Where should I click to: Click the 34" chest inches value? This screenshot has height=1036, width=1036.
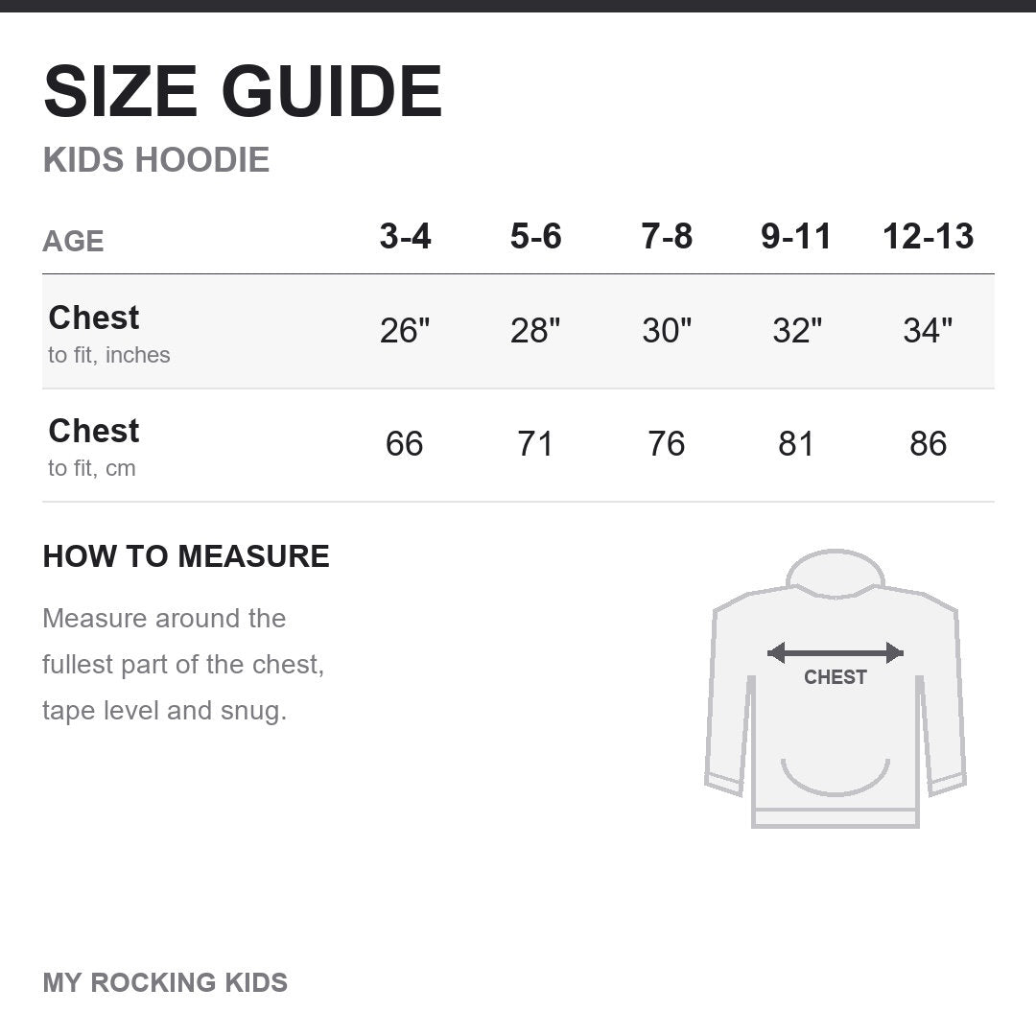click(928, 330)
